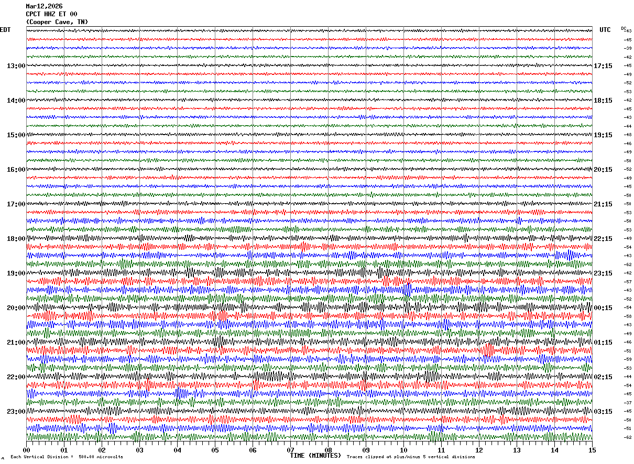Select the 21:00 EDT time label
The width and height of the screenshot is (634, 464).
[16, 343]
